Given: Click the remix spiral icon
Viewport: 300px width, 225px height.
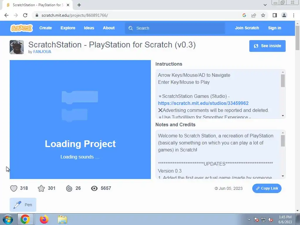Looking at the screenshot, I should point(69,188).
